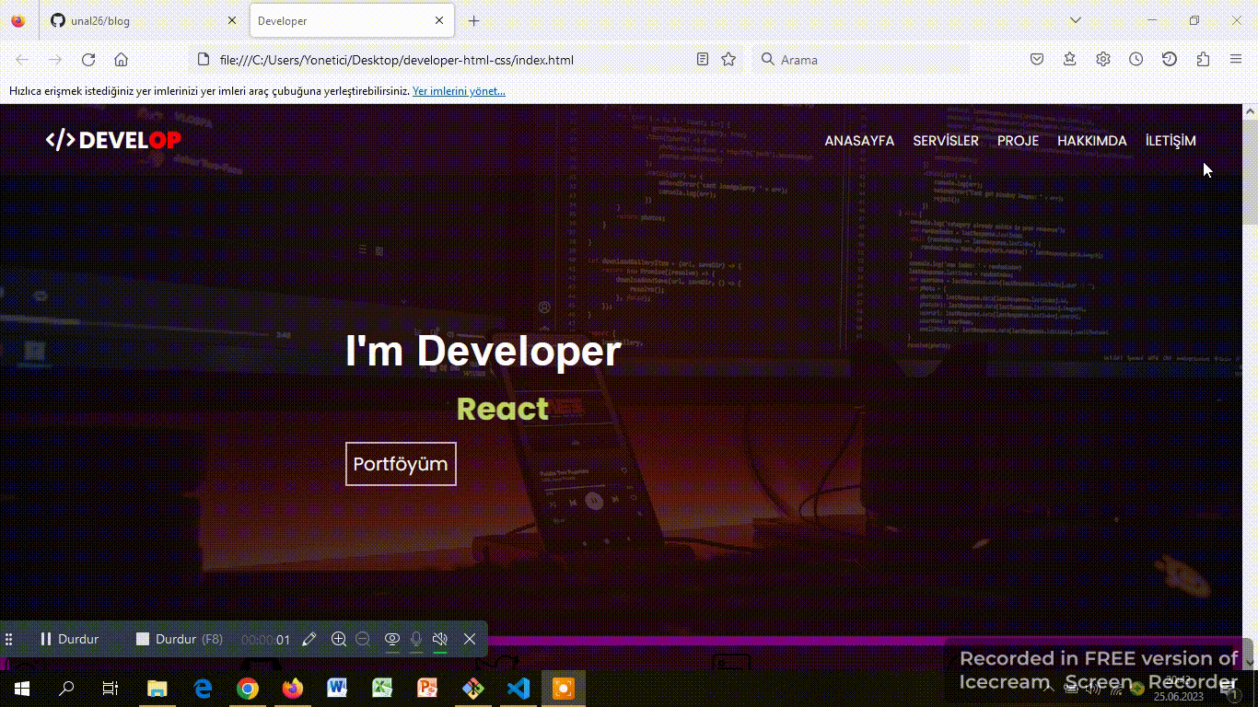Toggle the recorder microphone icon

pos(416,639)
